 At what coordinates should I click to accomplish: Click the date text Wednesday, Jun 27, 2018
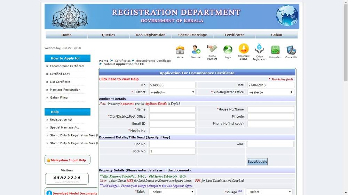click(x=63, y=48)
